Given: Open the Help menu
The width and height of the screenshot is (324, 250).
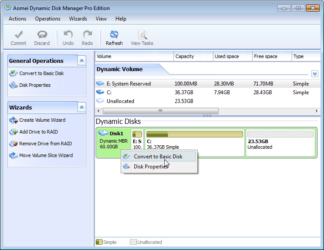Looking at the screenshot, I should point(121,19).
